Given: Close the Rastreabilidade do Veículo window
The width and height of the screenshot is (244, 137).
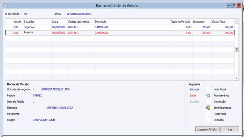Looking at the screenshot, I should pyautogui.click(x=239, y=6).
